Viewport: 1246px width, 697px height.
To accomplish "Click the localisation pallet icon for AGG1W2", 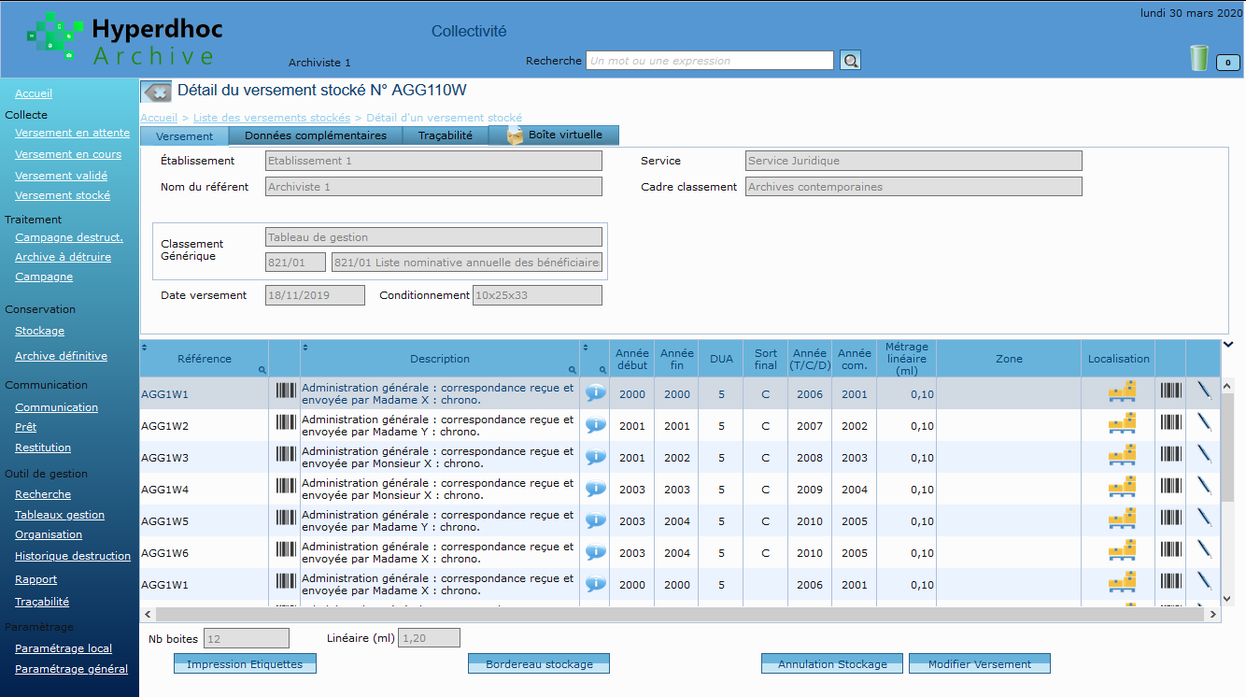I will pyautogui.click(x=1122, y=423).
